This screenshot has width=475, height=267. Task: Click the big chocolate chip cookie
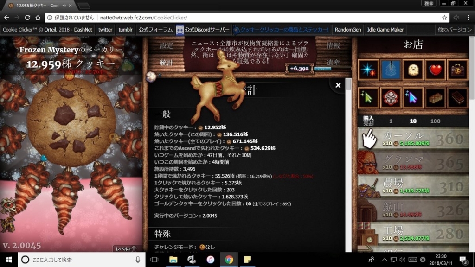click(x=71, y=122)
